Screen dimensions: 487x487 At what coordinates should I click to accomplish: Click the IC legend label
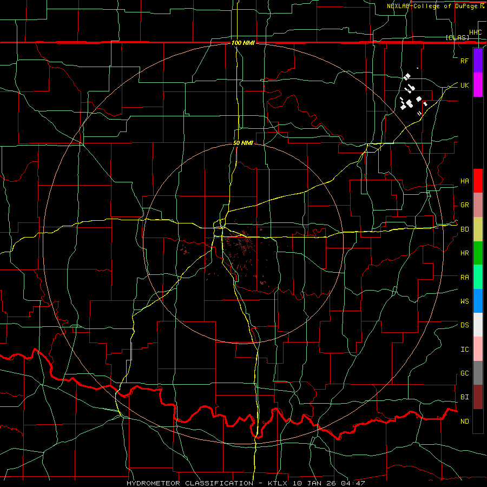(464, 350)
